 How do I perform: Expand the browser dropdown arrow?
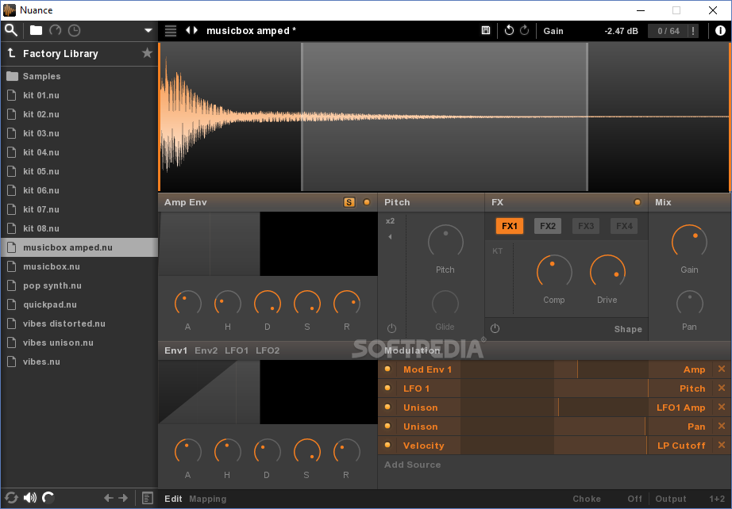[x=148, y=31]
